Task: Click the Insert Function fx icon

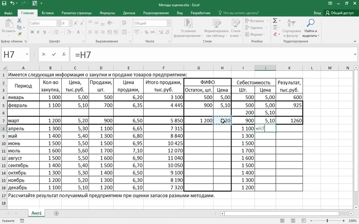Action: pos(64,54)
